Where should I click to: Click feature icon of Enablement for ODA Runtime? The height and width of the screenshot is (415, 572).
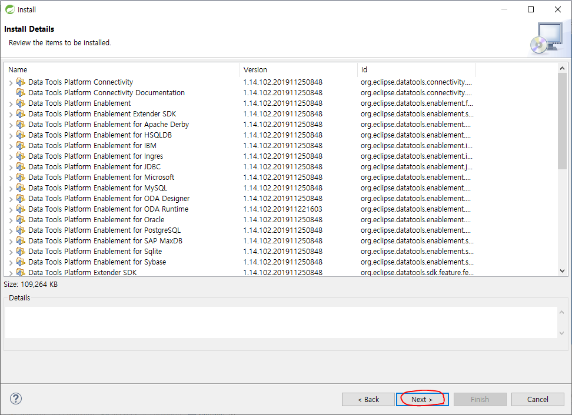tap(21, 209)
